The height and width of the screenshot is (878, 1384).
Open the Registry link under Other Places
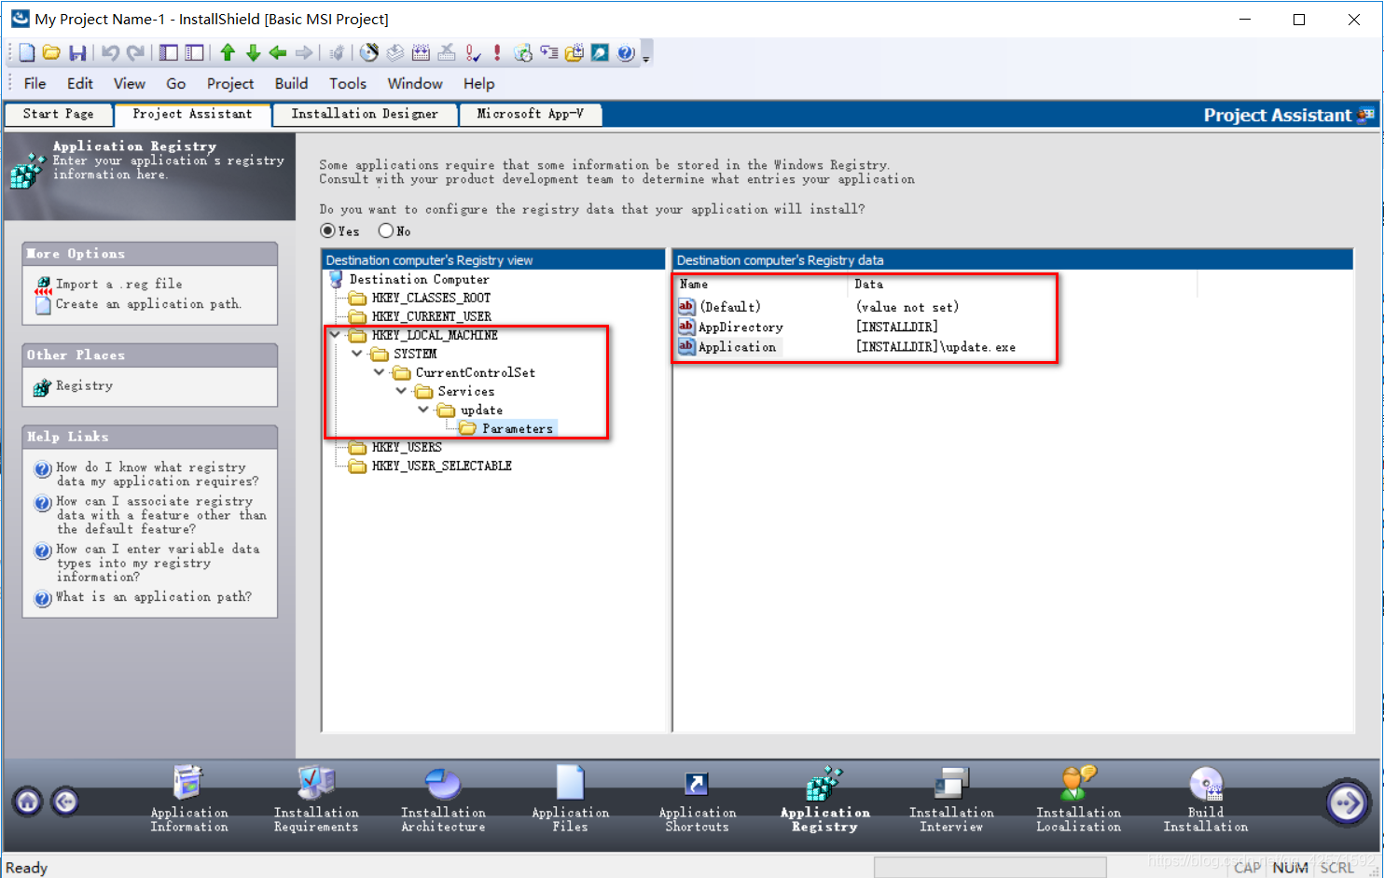[84, 385]
